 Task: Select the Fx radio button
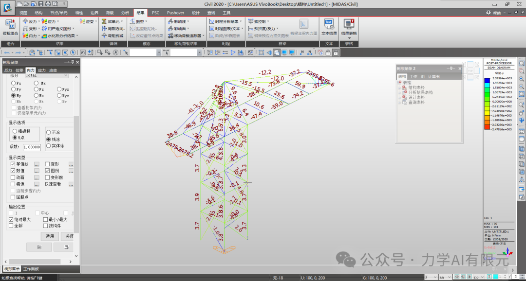click(x=14, y=83)
